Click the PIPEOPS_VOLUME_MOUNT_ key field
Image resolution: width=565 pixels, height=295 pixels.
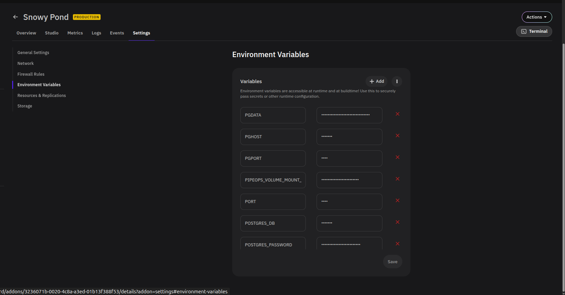click(273, 180)
